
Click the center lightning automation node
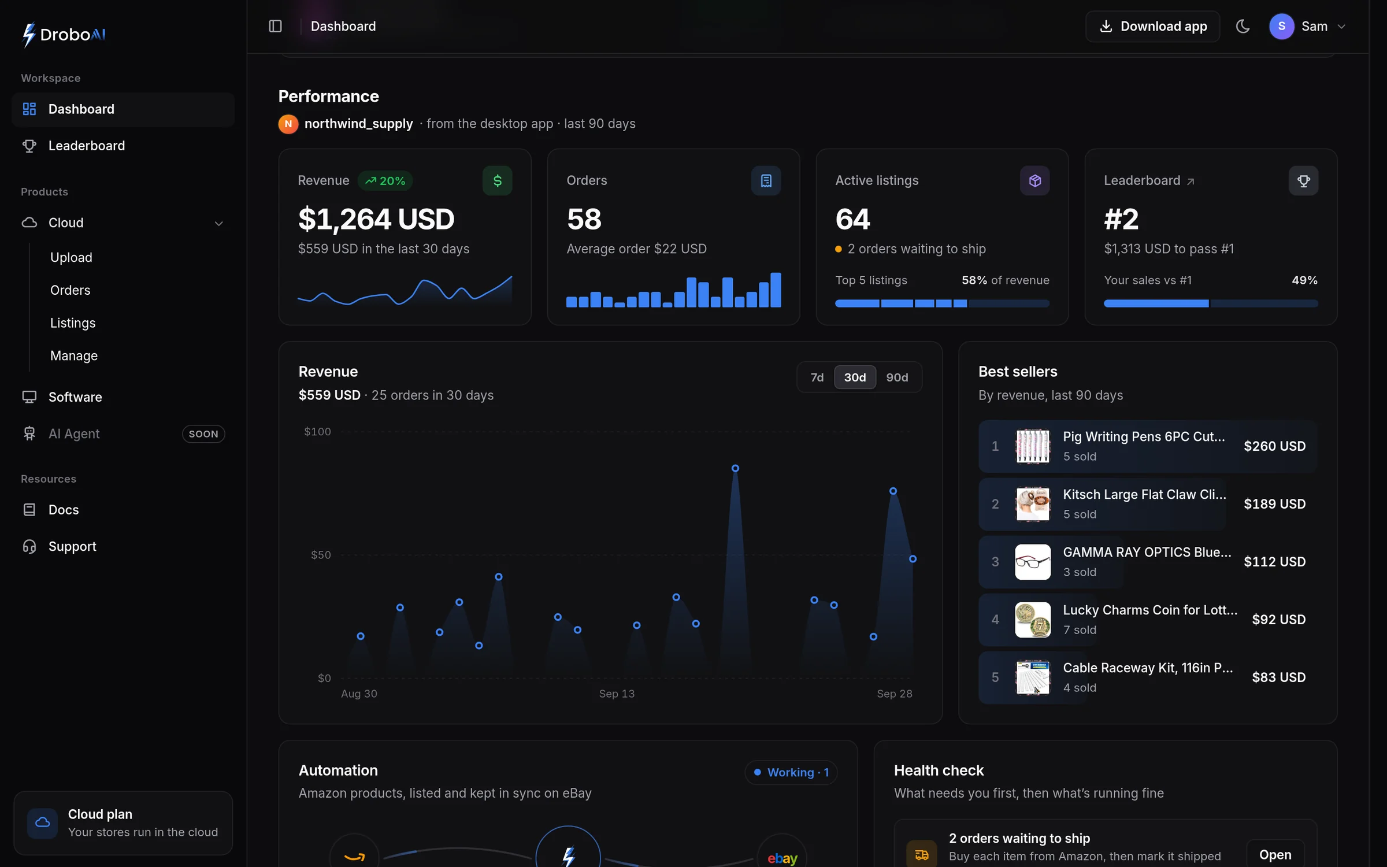click(568, 854)
